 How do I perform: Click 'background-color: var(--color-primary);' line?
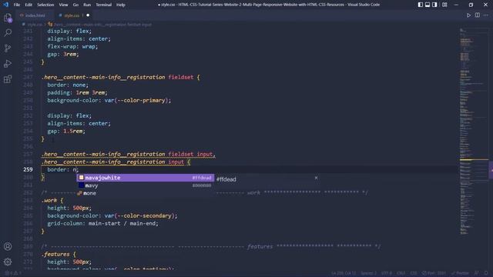(109, 101)
